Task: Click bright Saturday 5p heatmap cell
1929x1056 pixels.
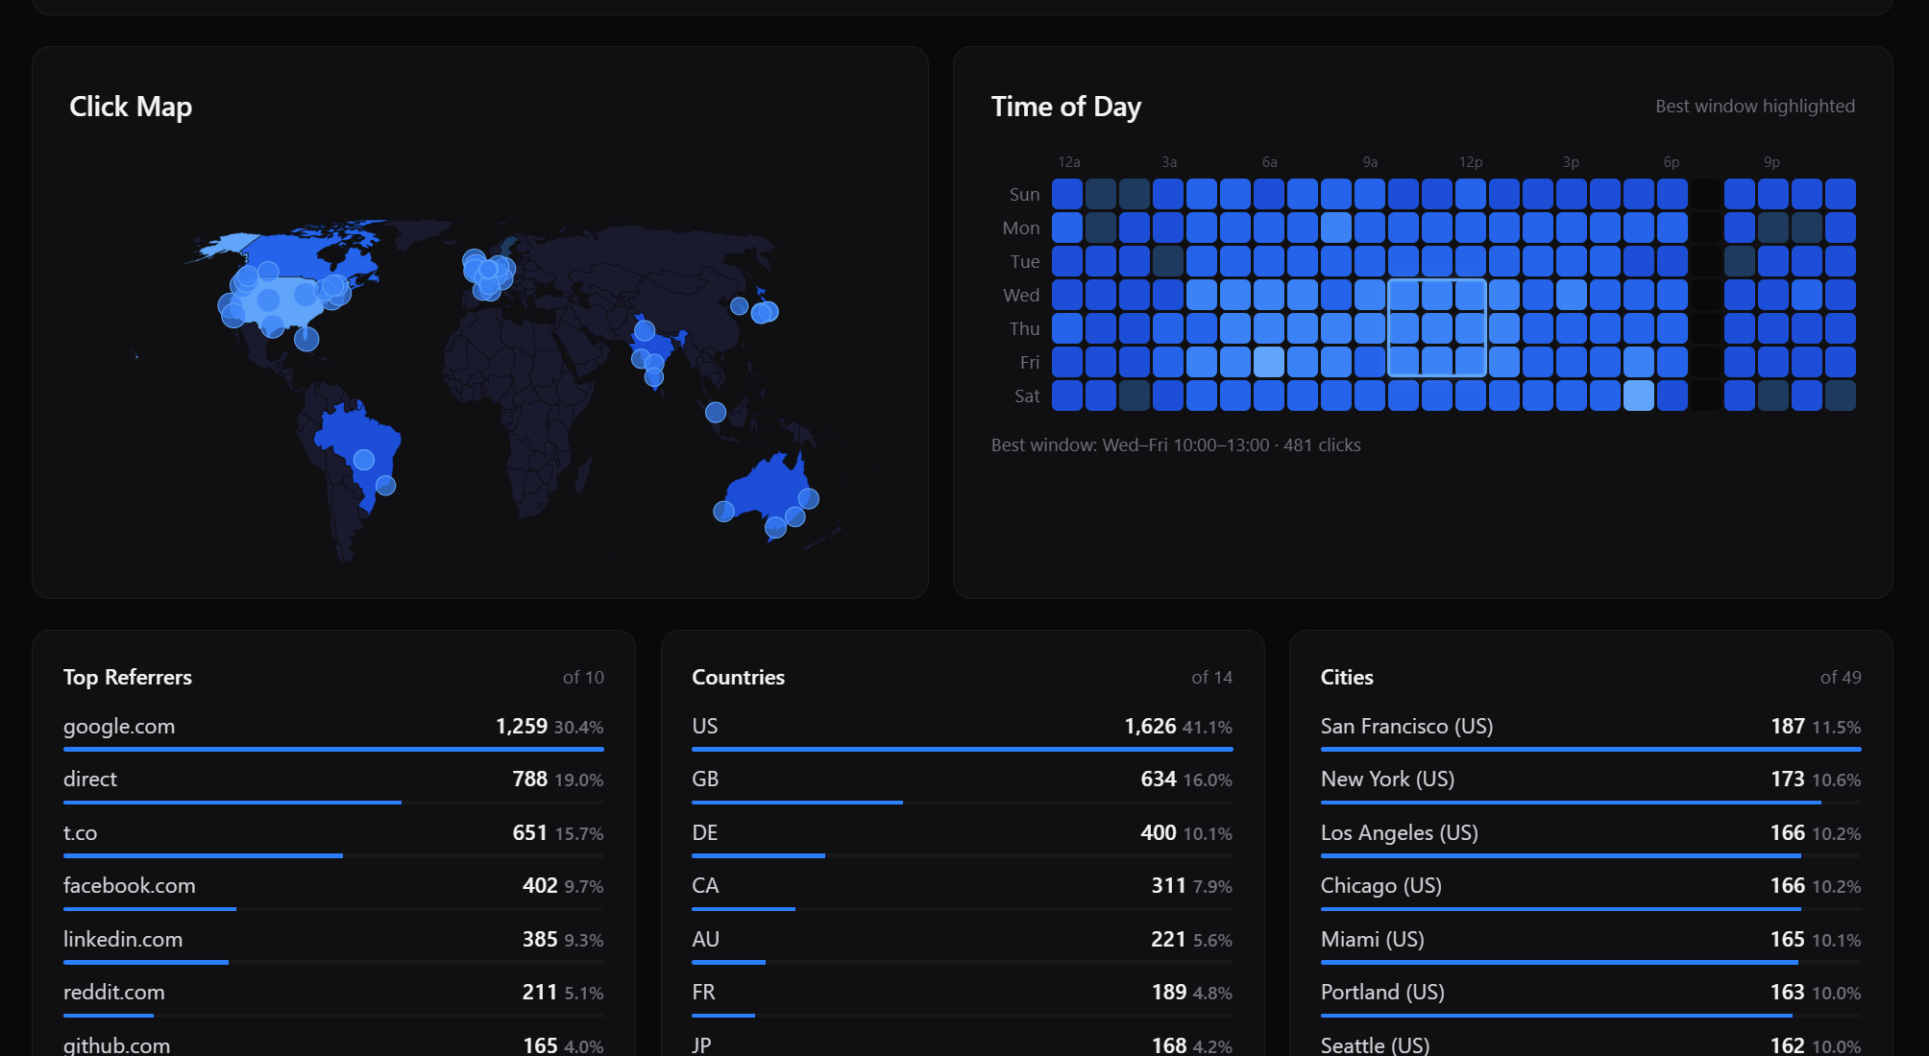Action: click(1639, 396)
